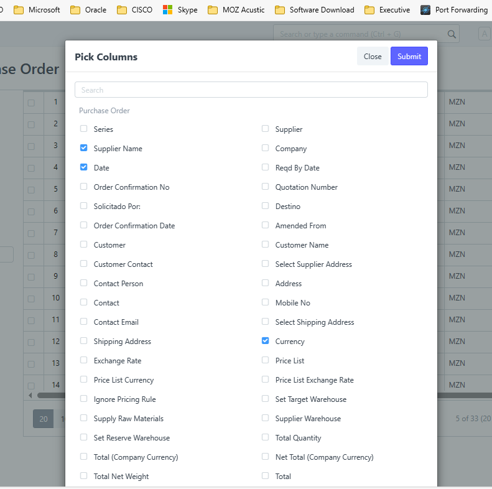Click the page size 20 button
The height and width of the screenshot is (489, 492).
click(x=44, y=419)
